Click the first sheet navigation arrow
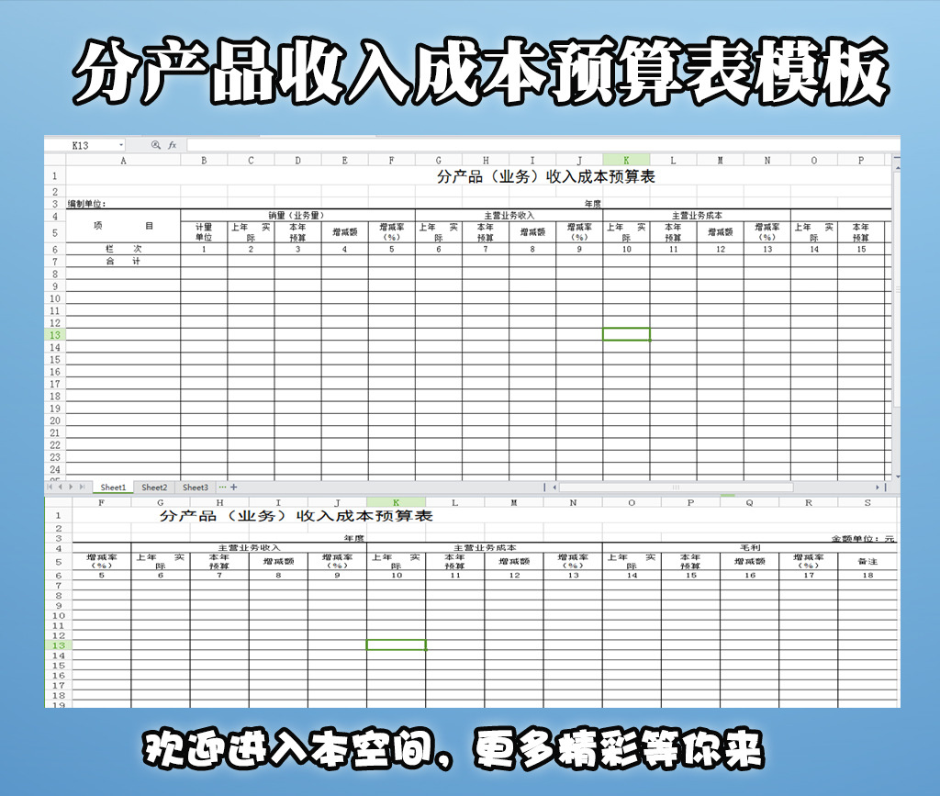The height and width of the screenshot is (796, 940). (49, 487)
